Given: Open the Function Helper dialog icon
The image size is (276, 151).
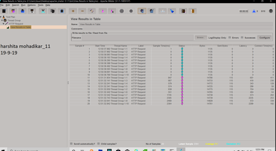Looking at the screenshot, I should click(x=183, y=11).
